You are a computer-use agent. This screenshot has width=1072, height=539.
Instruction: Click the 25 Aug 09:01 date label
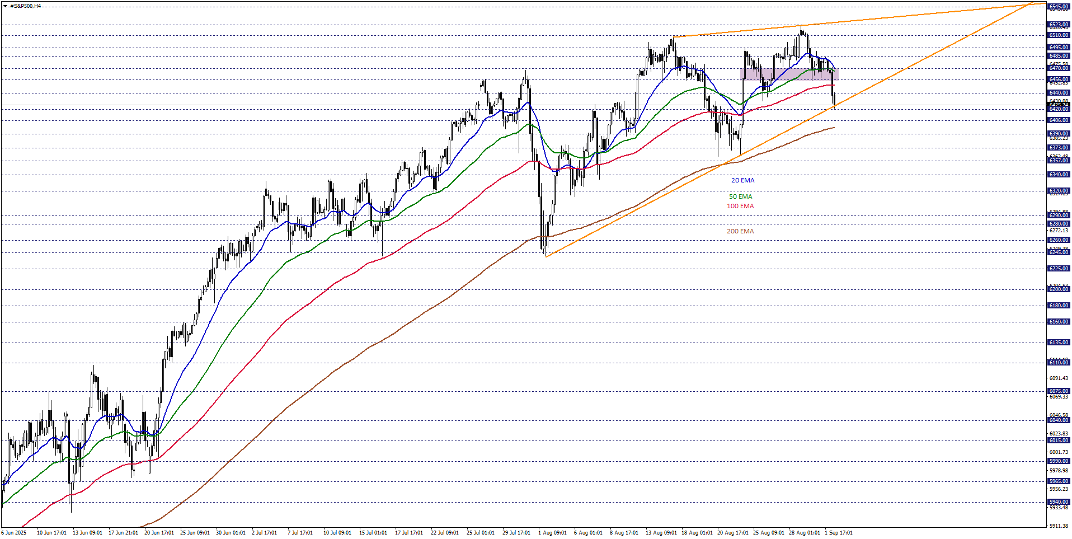(768, 533)
